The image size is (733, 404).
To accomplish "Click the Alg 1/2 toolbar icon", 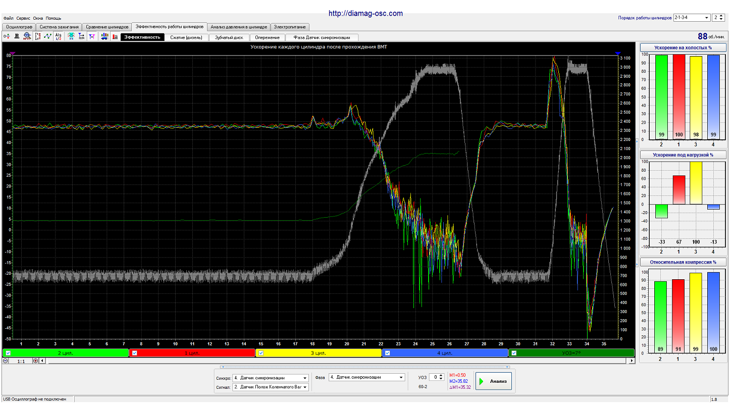I will pos(58,36).
